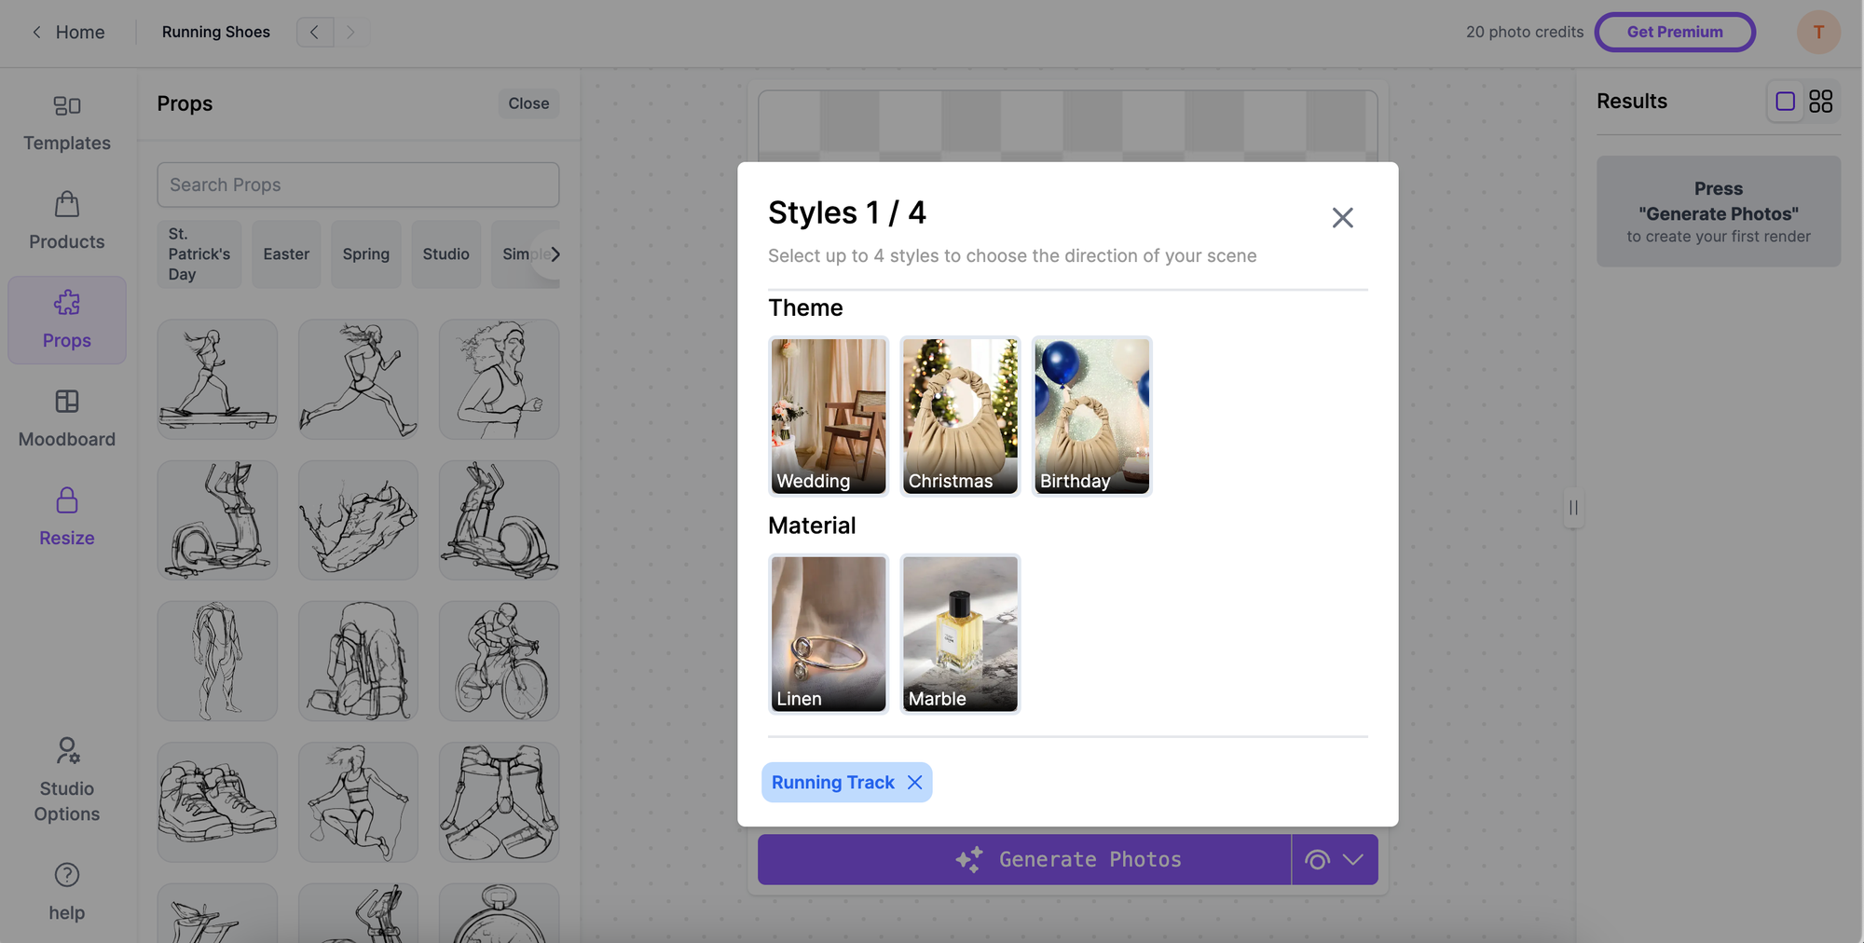Click the redo forward arrow button
Screen dimensions: 1864x943
pyautogui.click(x=350, y=32)
